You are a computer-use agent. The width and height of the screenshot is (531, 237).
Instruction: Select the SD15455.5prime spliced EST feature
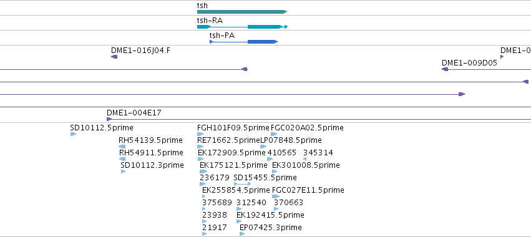click(x=243, y=184)
